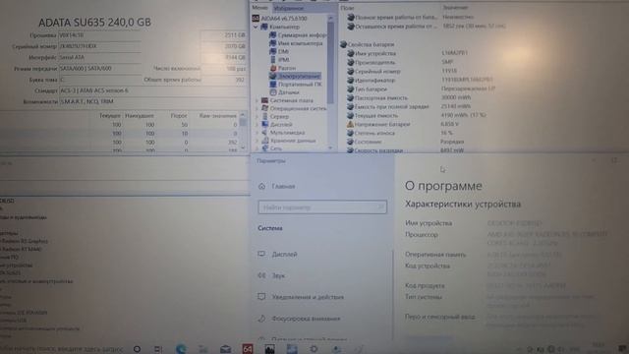The image size is (629, 354).
Task: Select Системная плата category icon
Action: (x=264, y=100)
